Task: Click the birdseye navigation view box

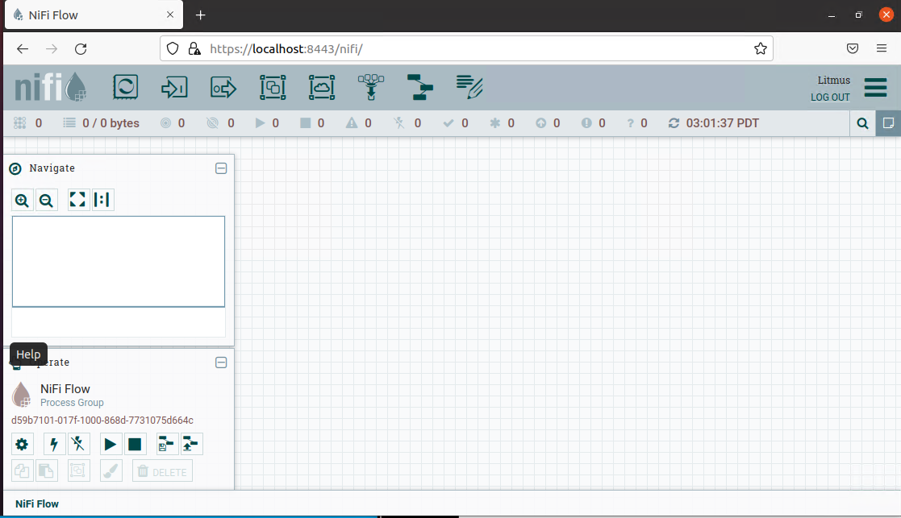Action: point(119,262)
